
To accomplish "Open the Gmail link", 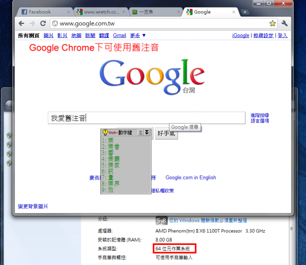I will click(x=120, y=35).
